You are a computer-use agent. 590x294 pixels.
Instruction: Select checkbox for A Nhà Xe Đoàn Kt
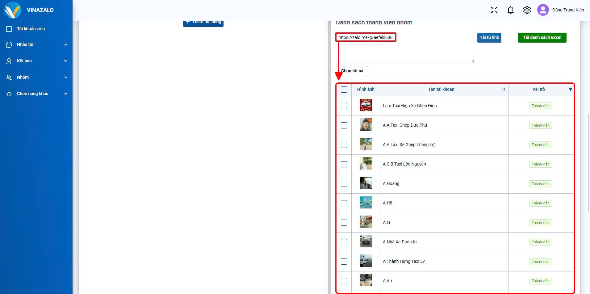pos(344,242)
